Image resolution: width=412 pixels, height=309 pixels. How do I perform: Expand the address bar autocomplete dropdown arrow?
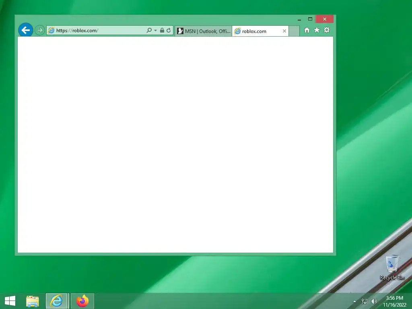pyautogui.click(x=155, y=31)
